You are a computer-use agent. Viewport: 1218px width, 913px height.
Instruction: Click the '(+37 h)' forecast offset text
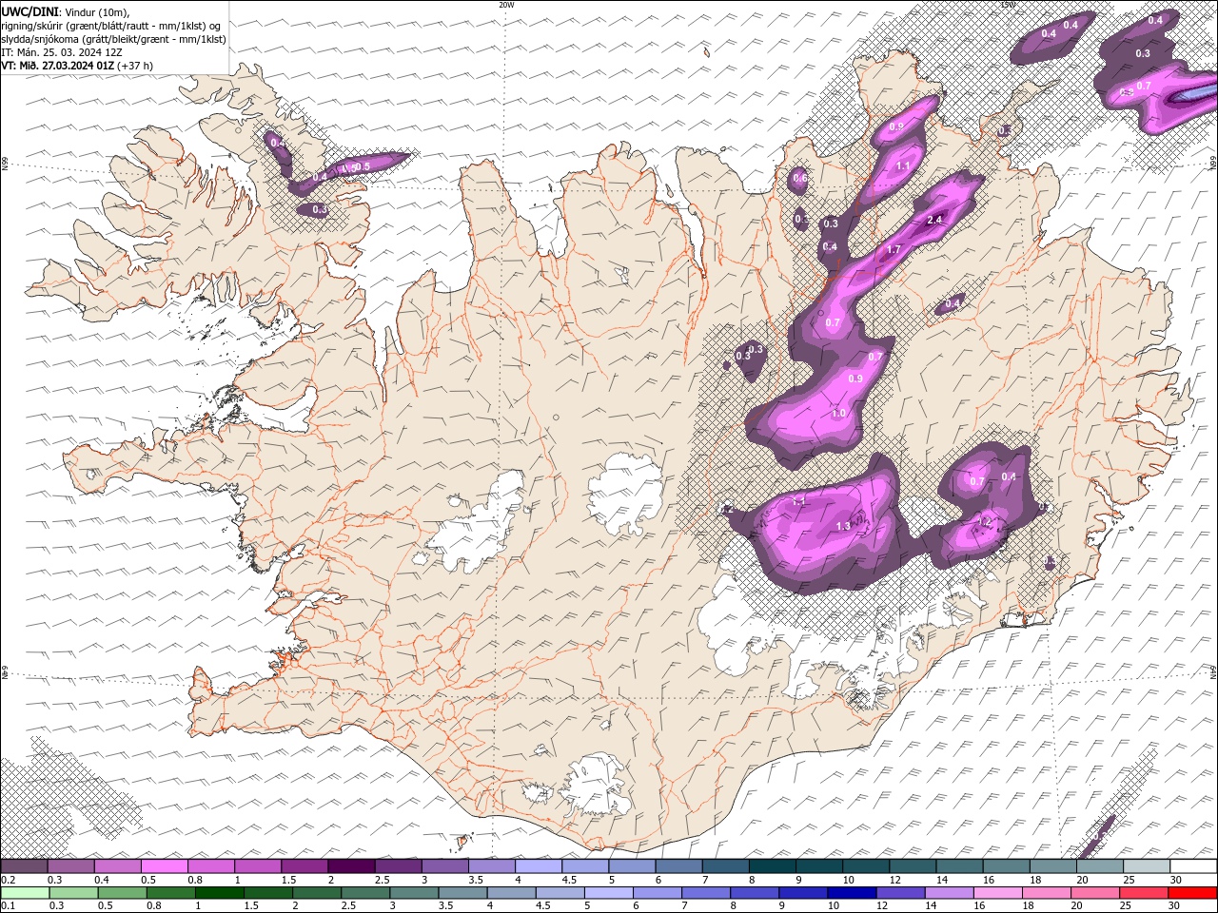click(135, 66)
